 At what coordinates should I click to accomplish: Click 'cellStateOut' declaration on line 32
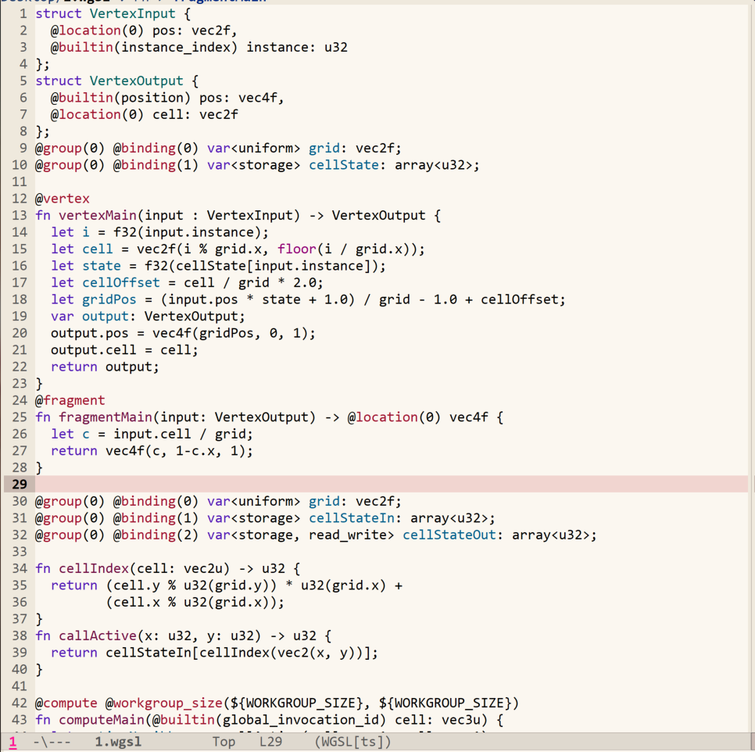(449, 535)
